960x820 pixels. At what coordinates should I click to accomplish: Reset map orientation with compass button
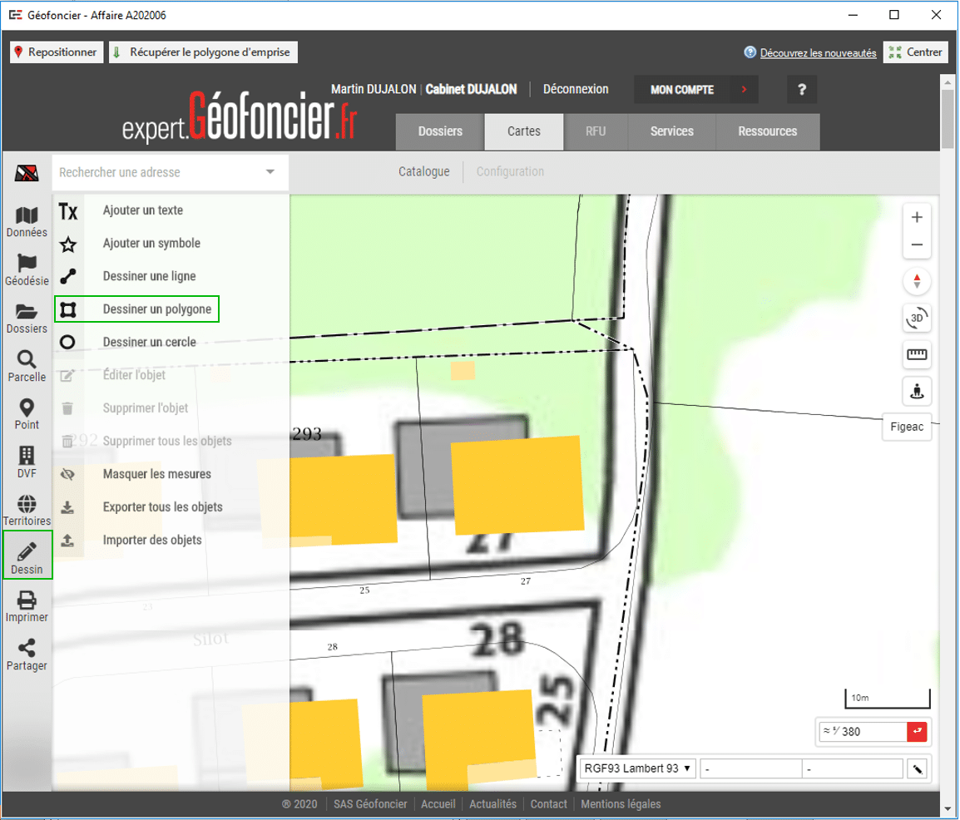(917, 281)
